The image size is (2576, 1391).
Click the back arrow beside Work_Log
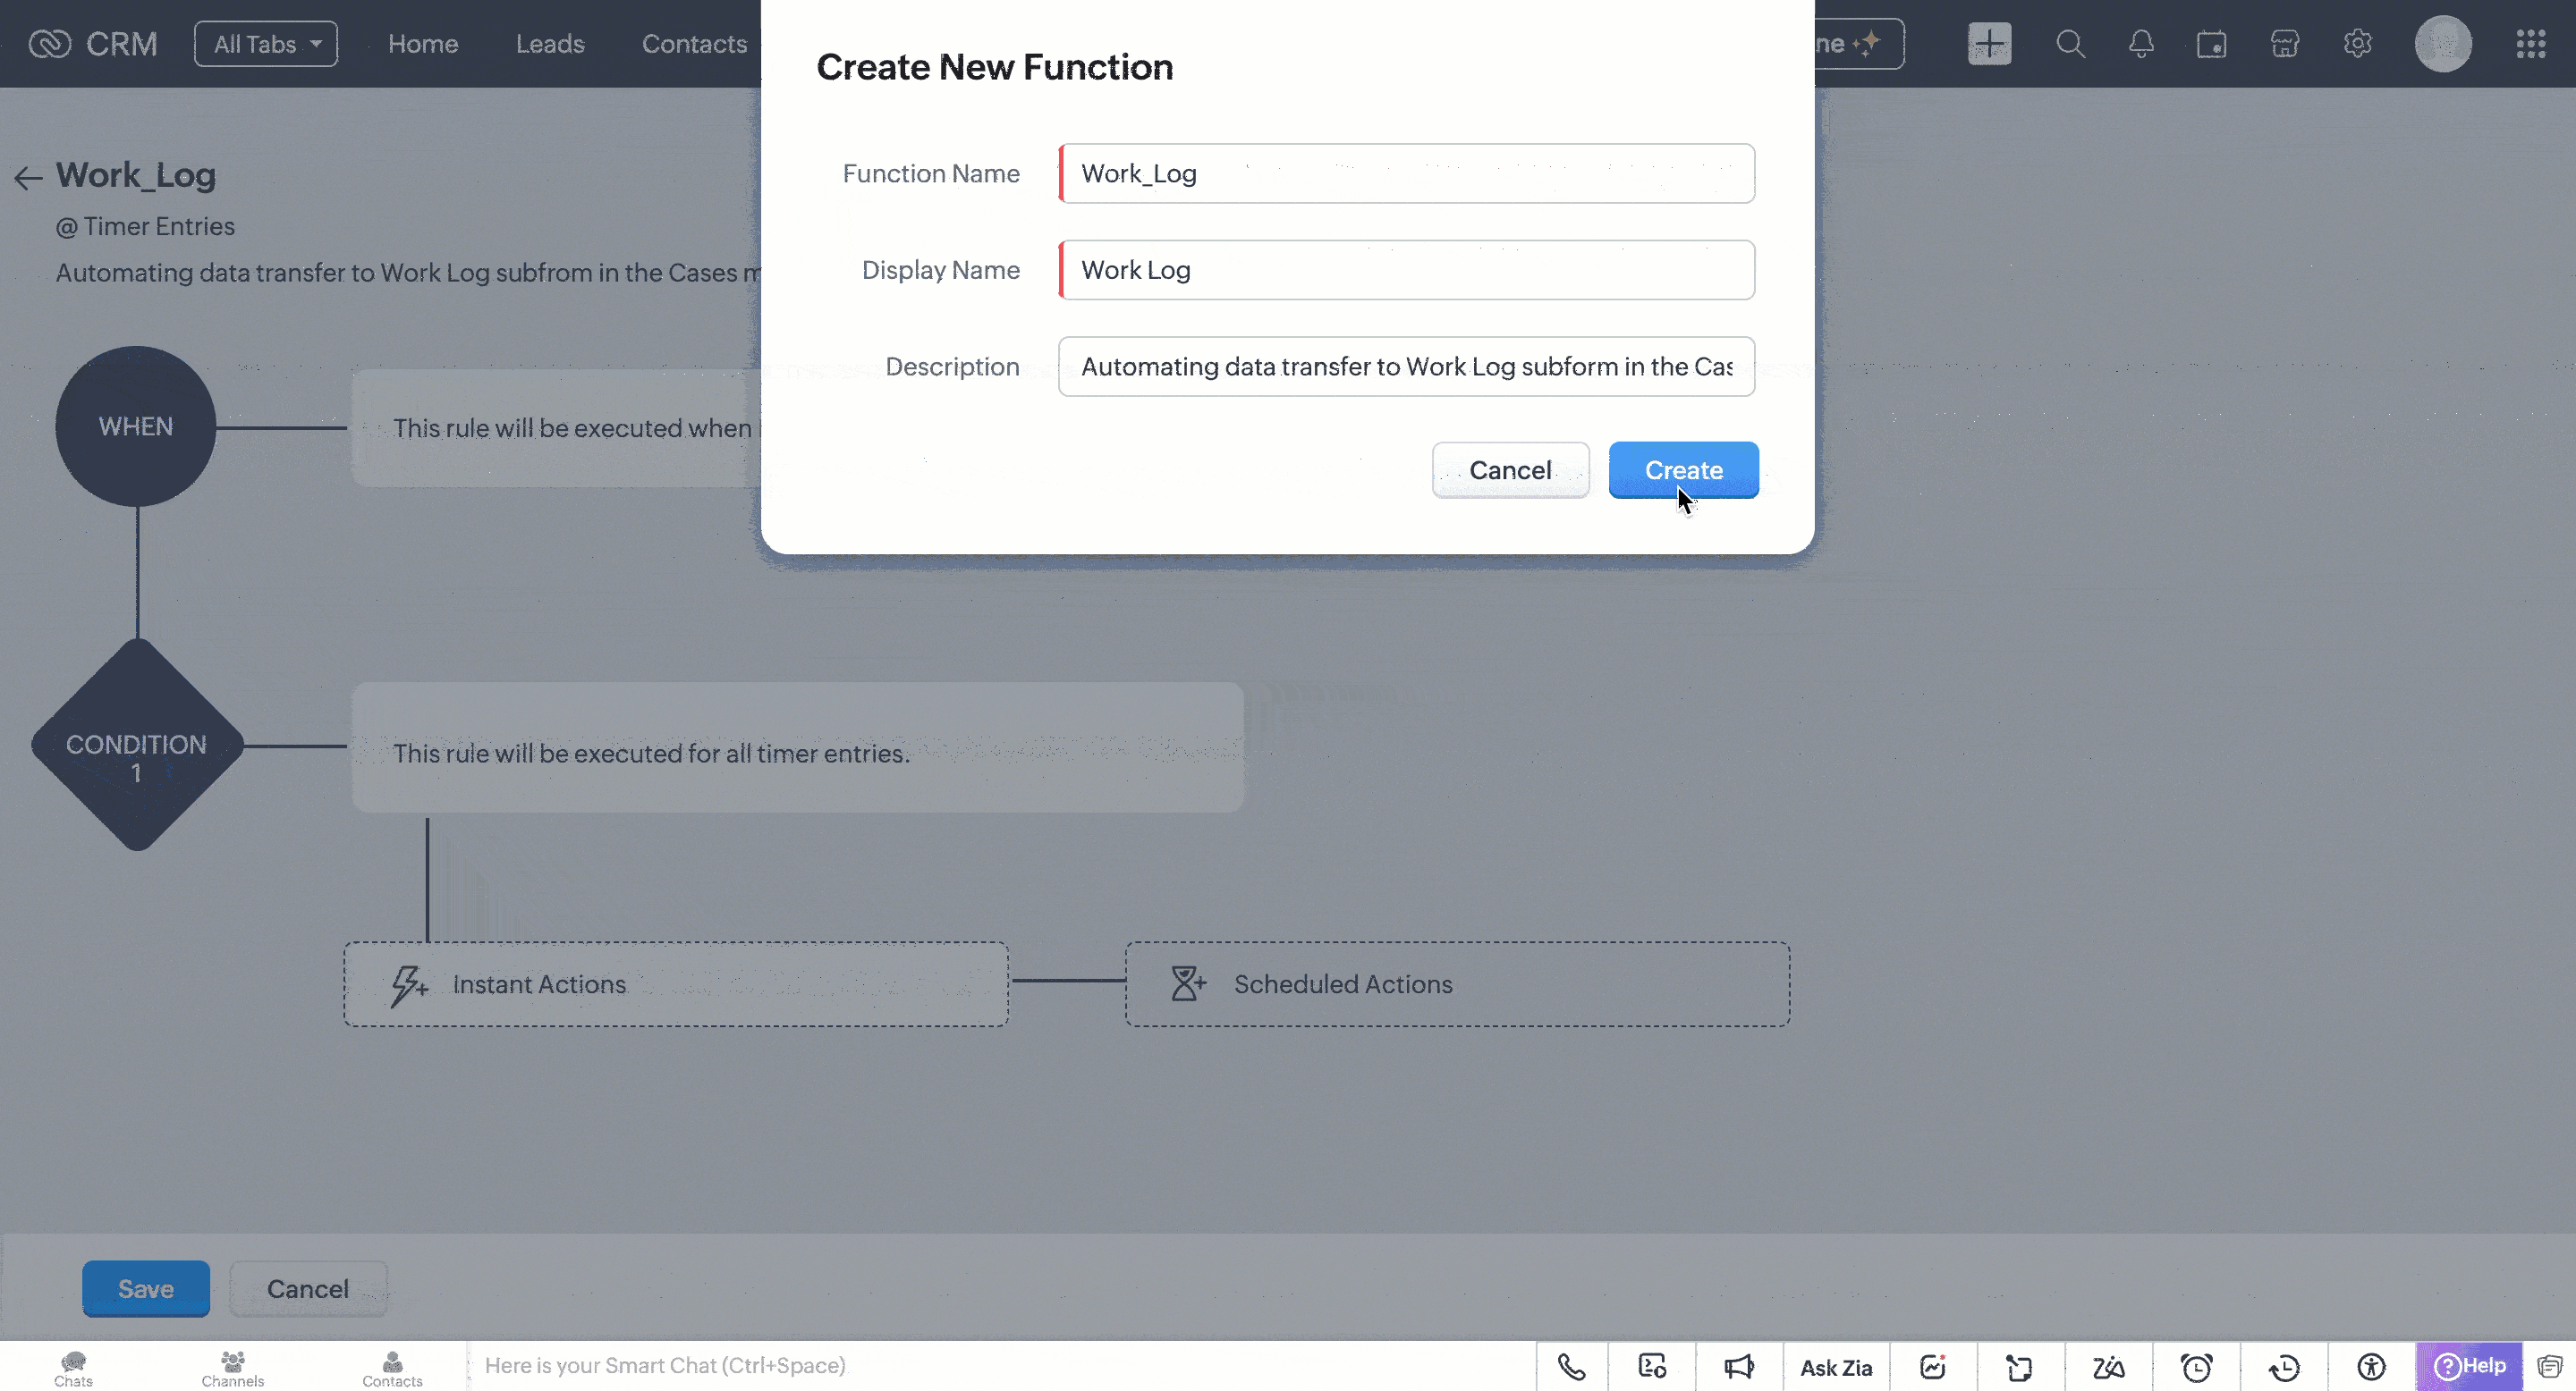[28, 178]
